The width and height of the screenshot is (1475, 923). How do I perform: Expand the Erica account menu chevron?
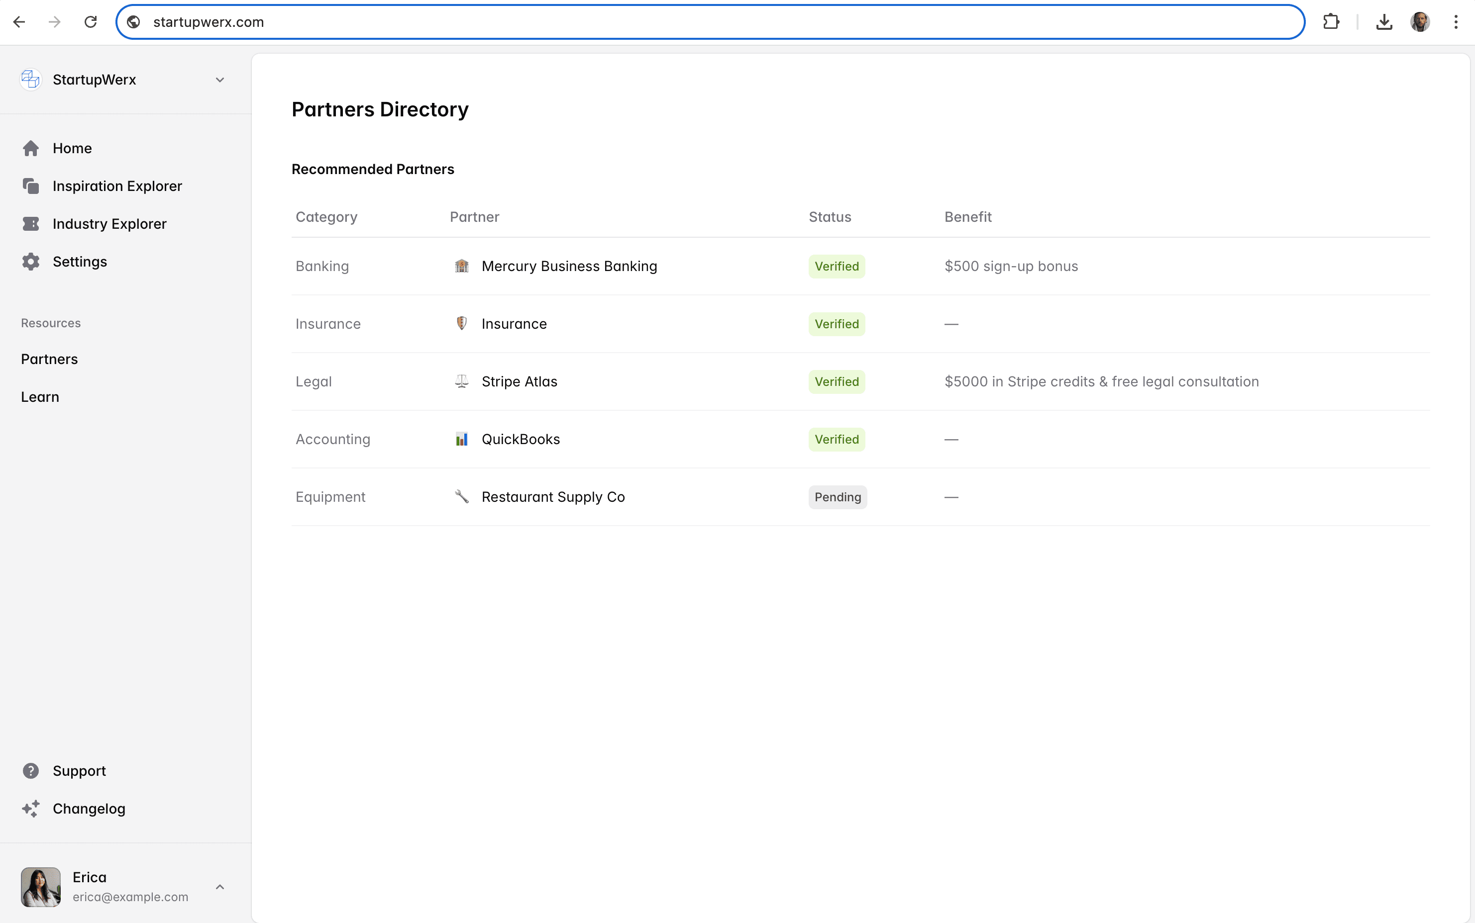pyautogui.click(x=220, y=887)
